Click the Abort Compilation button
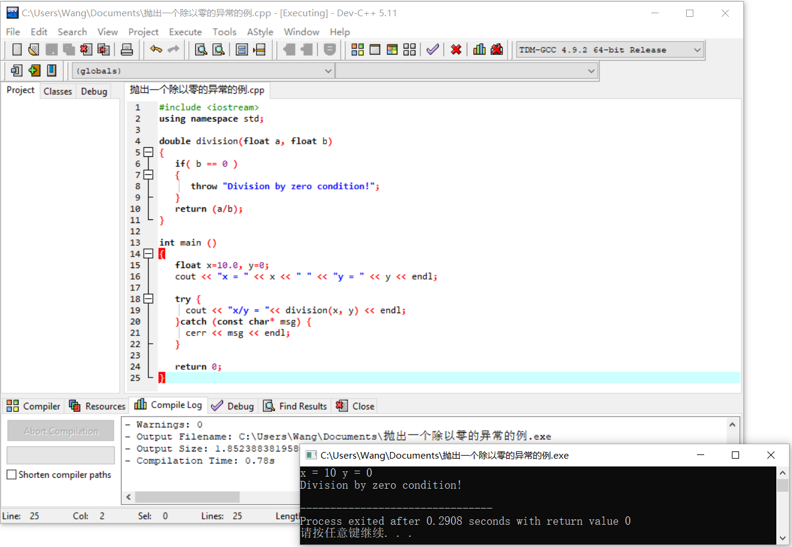This screenshot has height=547, width=792. (60, 430)
